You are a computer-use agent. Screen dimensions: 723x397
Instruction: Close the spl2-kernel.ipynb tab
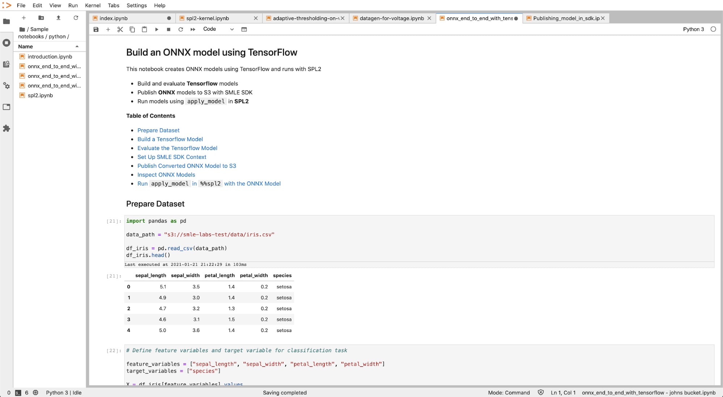[256, 18]
